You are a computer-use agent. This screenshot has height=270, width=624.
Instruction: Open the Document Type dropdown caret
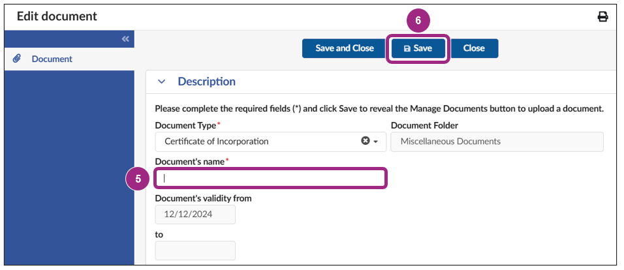(376, 142)
